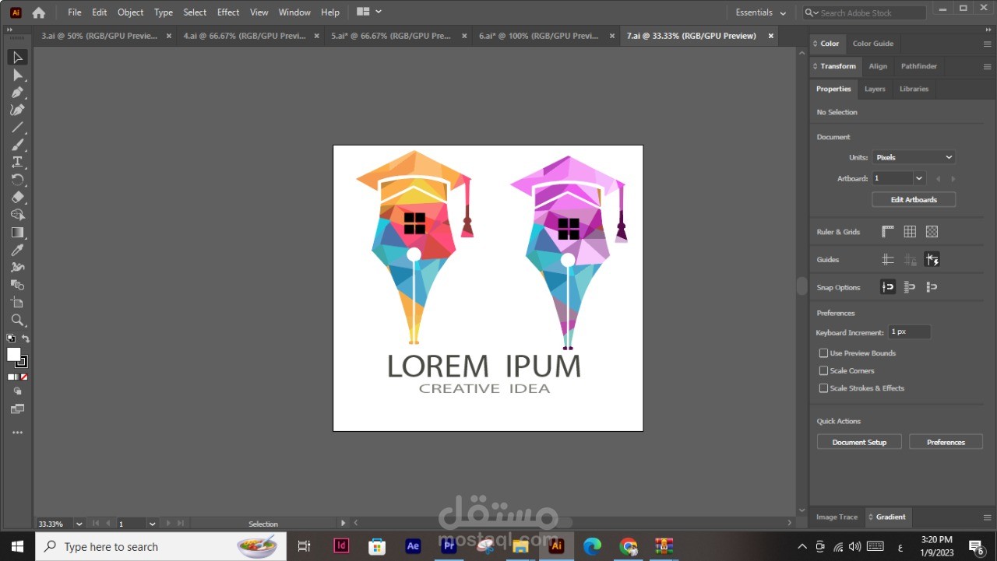Open the File menu
997x561 pixels.
click(x=75, y=12)
